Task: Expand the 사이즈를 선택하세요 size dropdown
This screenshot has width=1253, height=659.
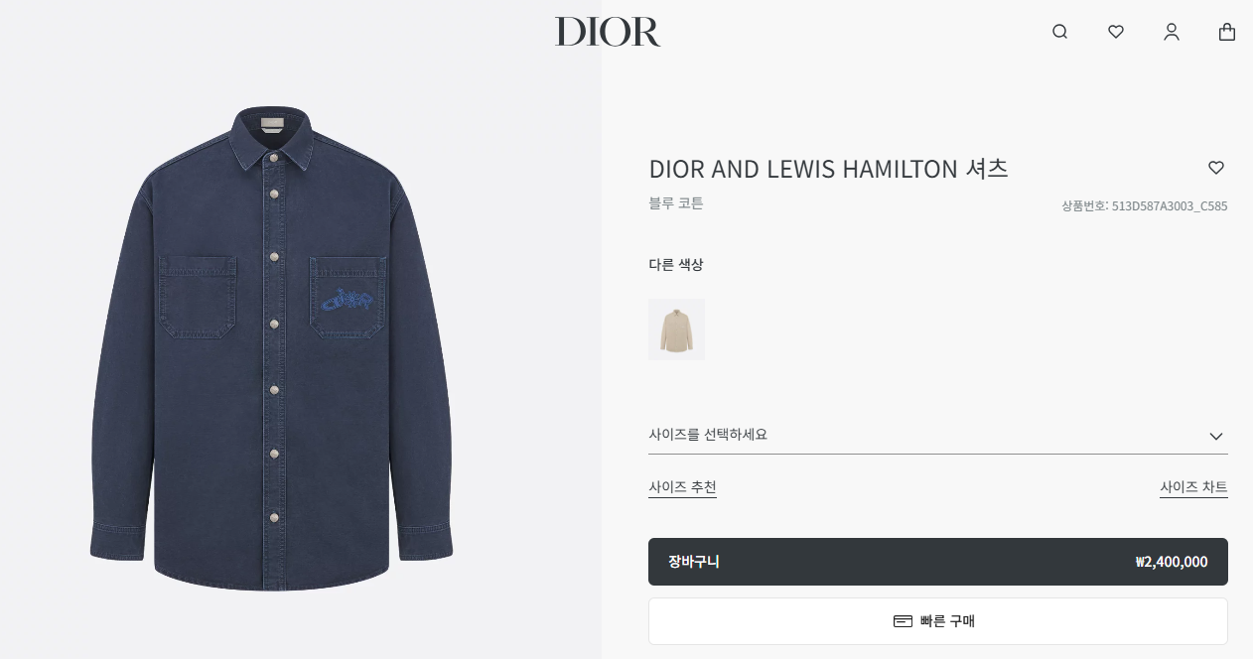Action: pos(937,436)
